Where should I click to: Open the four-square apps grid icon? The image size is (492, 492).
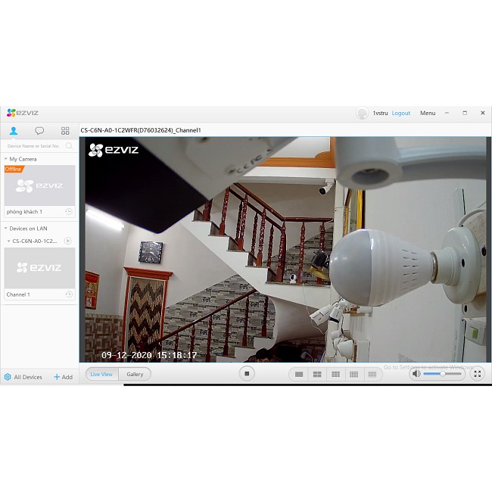point(65,131)
